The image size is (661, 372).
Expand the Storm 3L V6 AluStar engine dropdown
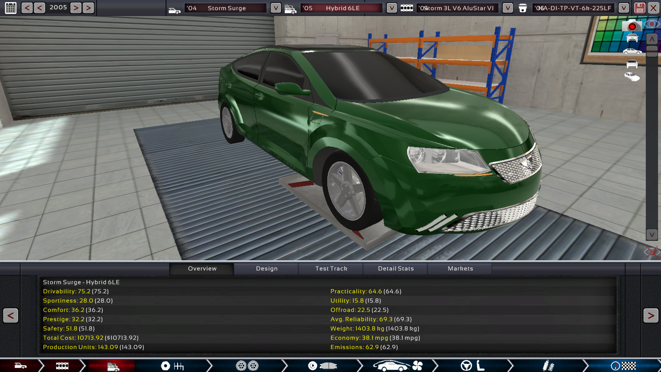(507, 8)
